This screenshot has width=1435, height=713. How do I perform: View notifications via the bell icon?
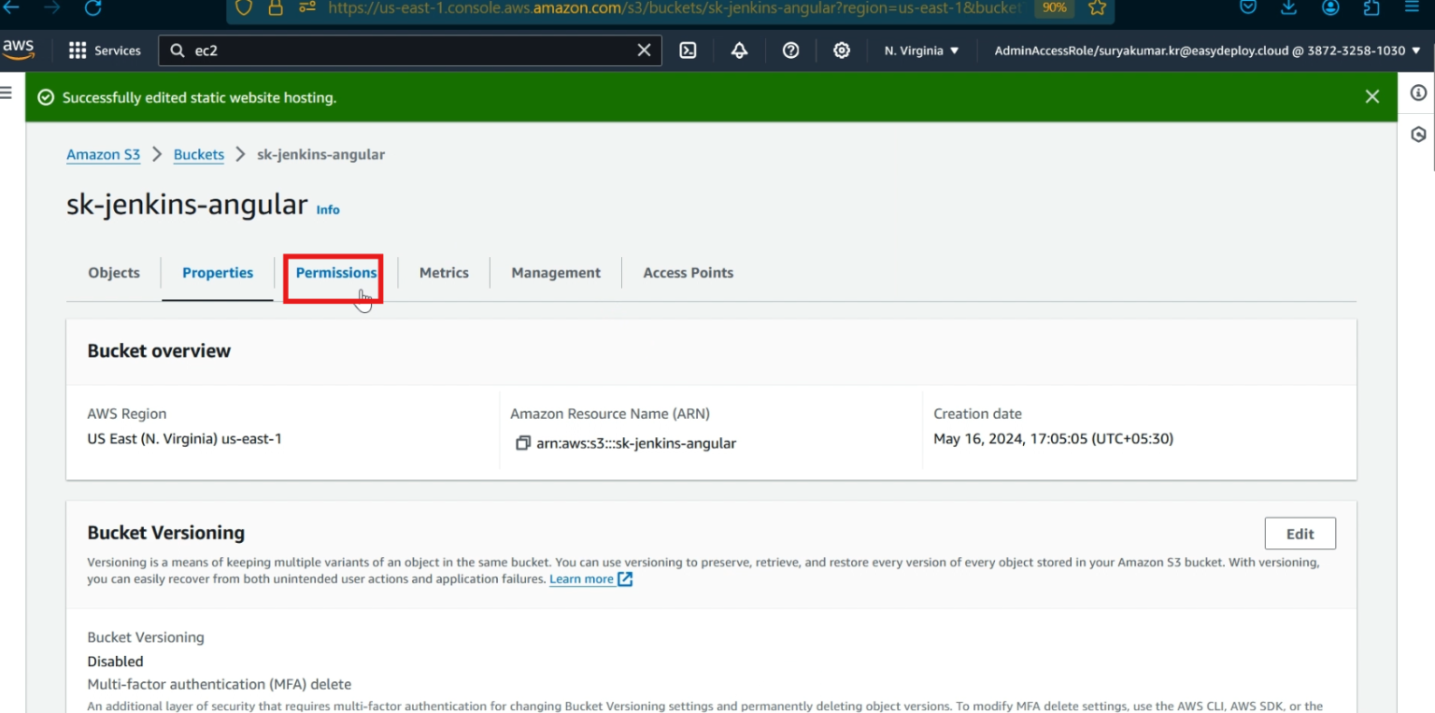[x=739, y=50]
